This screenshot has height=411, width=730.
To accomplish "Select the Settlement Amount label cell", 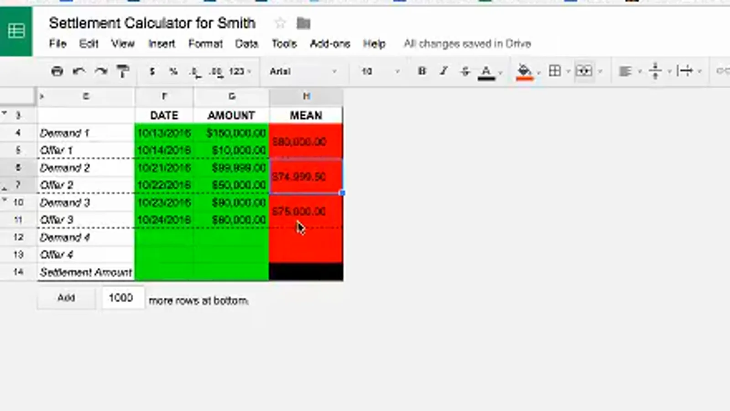I will [x=86, y=272].
